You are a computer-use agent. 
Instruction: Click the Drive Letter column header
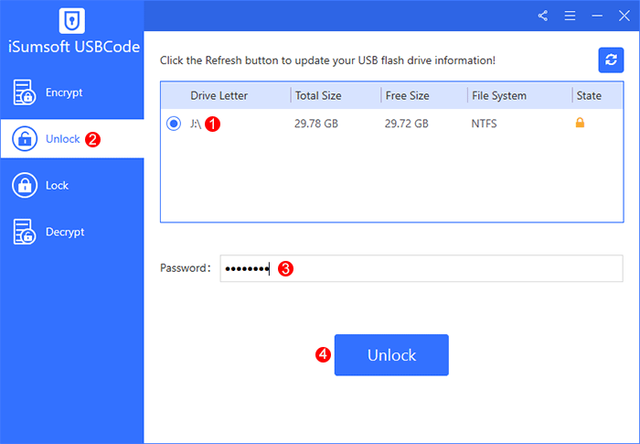(x=219, y=96)
